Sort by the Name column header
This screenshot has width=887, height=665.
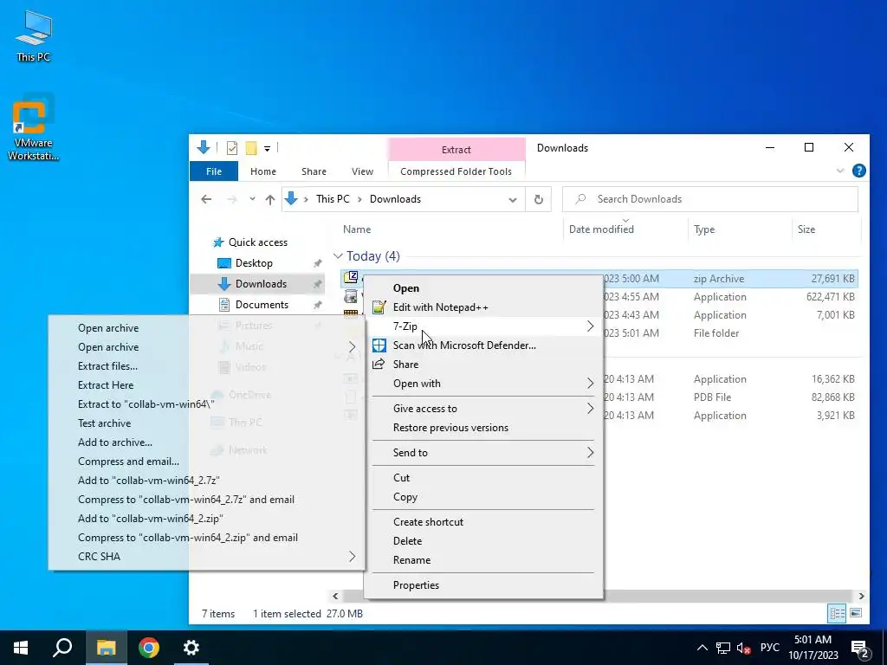pyautogui.click(x=357, y=229)
